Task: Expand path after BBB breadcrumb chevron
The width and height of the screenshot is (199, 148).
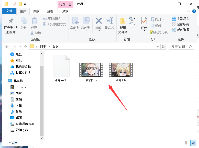Action: point(49,47)
